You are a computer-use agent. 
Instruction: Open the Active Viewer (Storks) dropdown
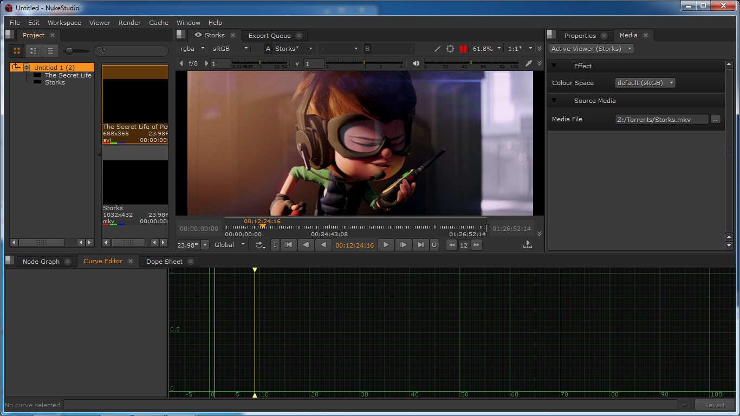(x=592, y=49)
